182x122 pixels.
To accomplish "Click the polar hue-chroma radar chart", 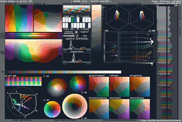I will [x=22, y=102].
